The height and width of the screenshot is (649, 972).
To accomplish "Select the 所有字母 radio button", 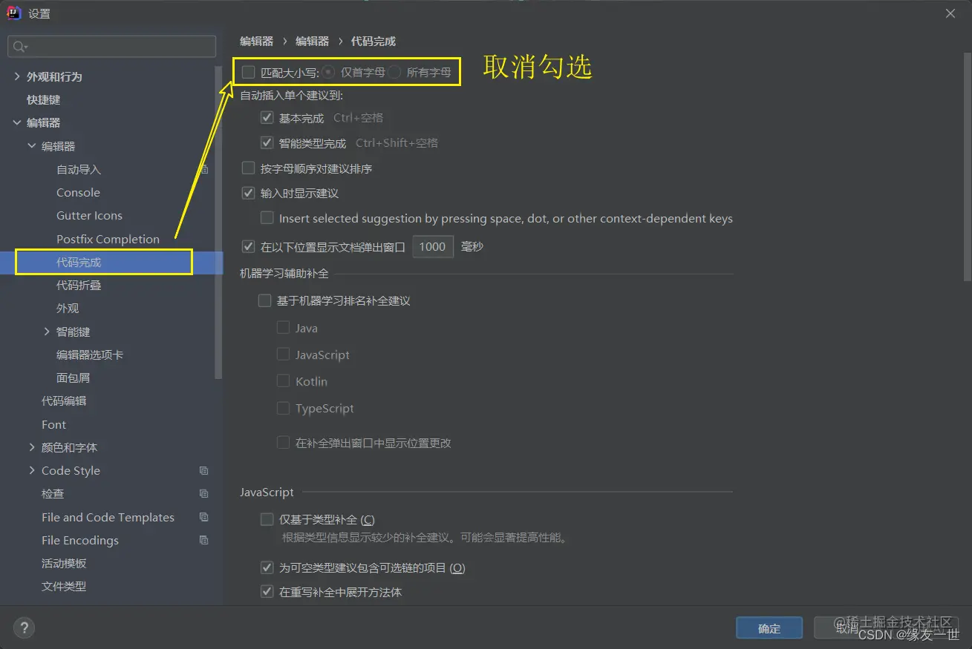I will (x=394, y=71).
